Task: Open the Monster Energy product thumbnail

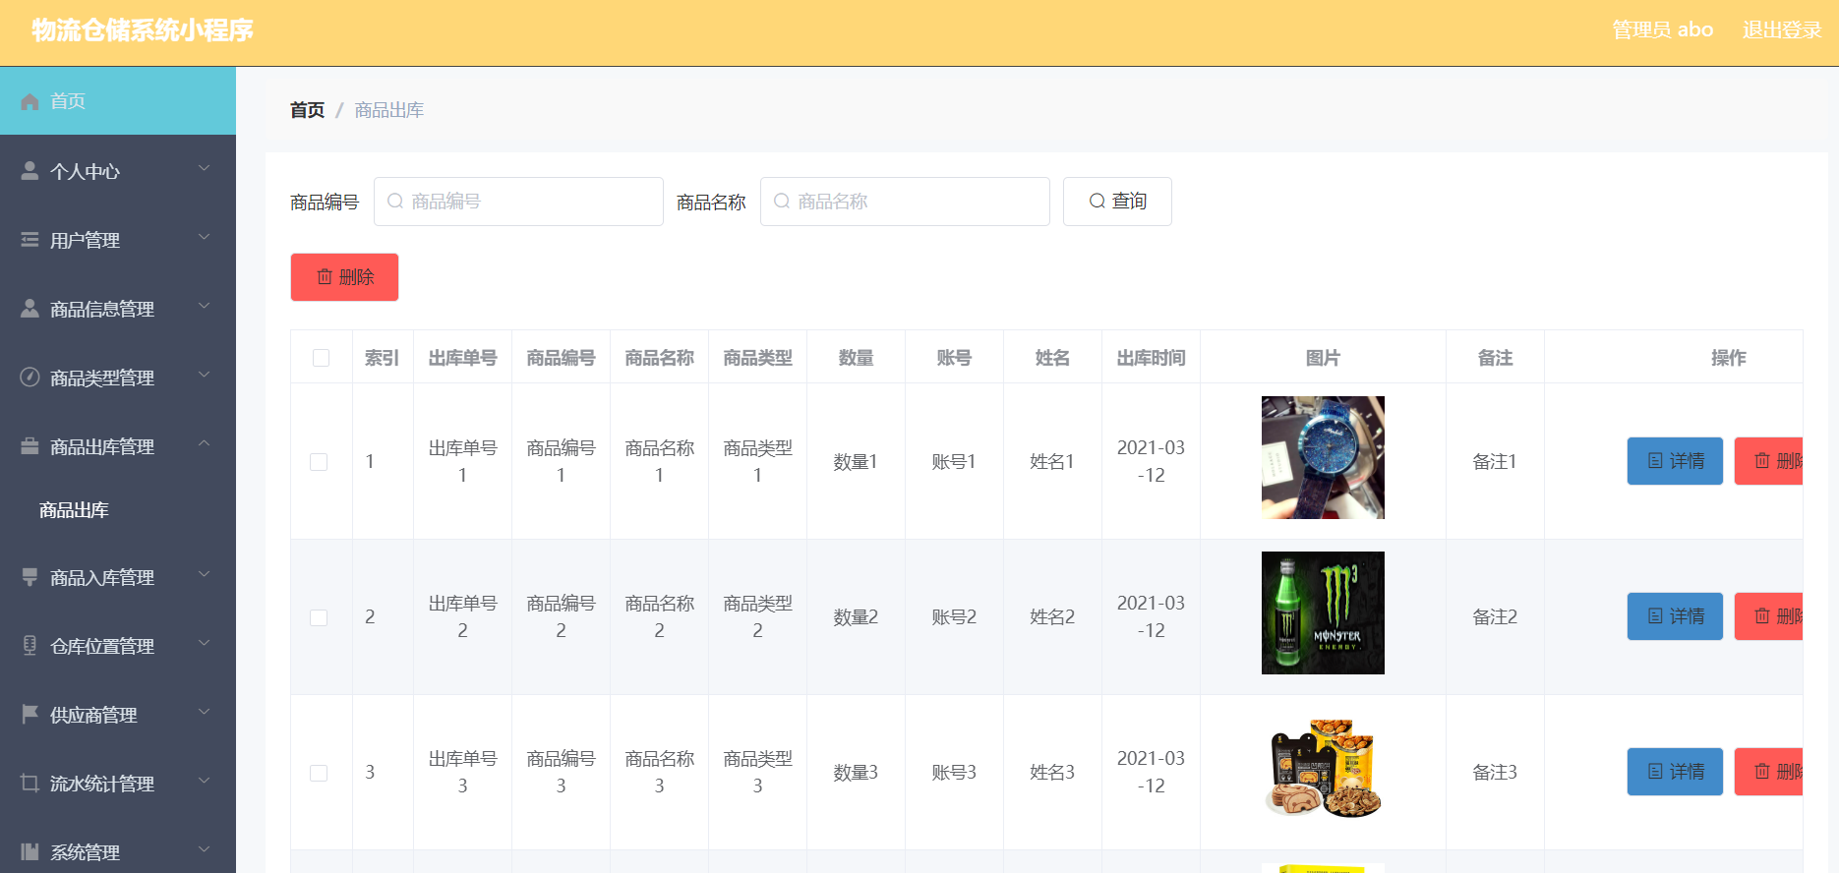Action: 1323,612
